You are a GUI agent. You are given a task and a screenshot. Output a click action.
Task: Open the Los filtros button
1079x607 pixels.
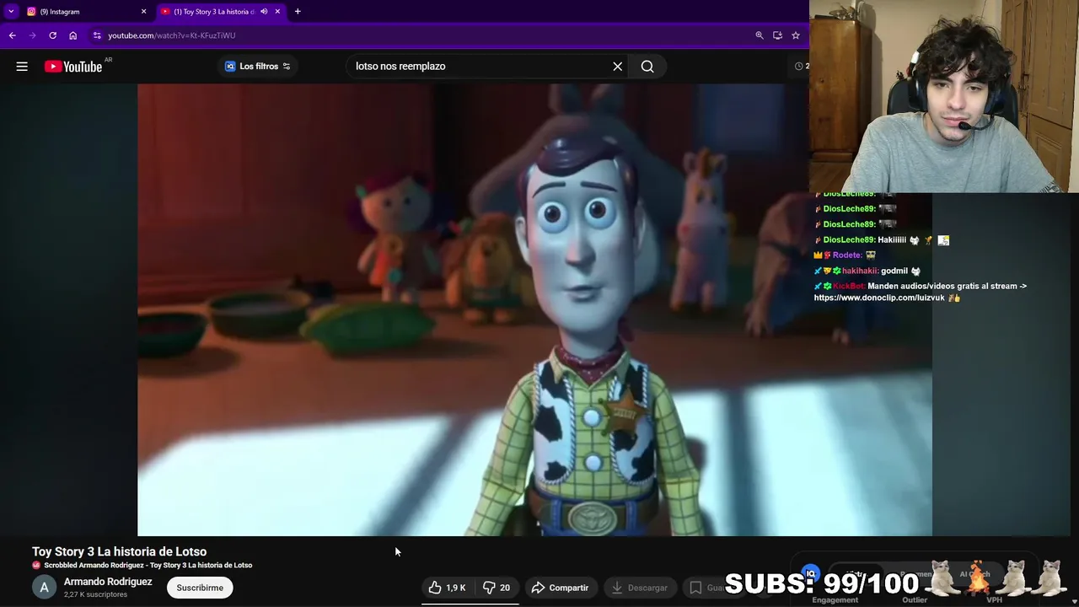click(x=258, y=67)
